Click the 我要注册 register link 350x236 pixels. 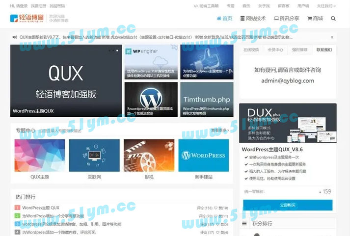tap(38, 6)
